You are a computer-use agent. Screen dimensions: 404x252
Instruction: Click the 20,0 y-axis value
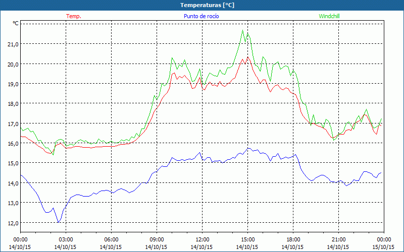[x=13, y=65]
